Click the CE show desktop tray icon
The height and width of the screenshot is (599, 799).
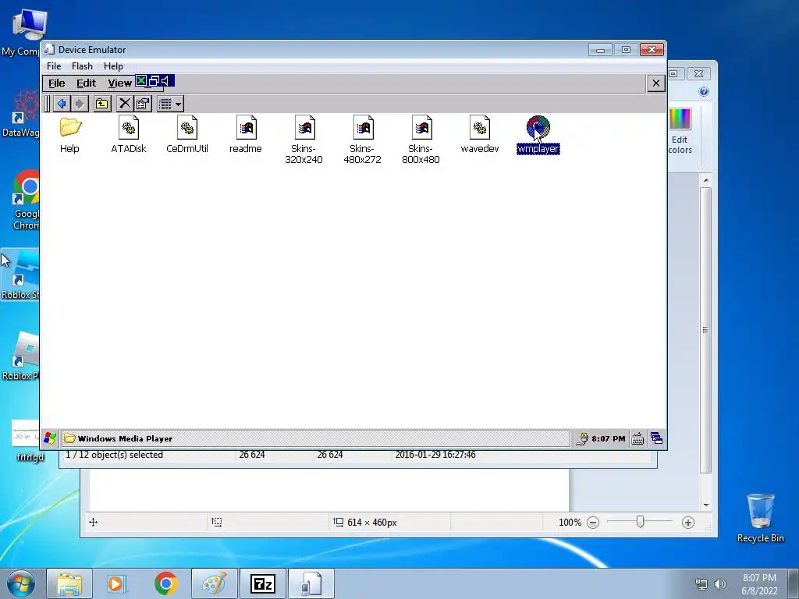point(656,438)
